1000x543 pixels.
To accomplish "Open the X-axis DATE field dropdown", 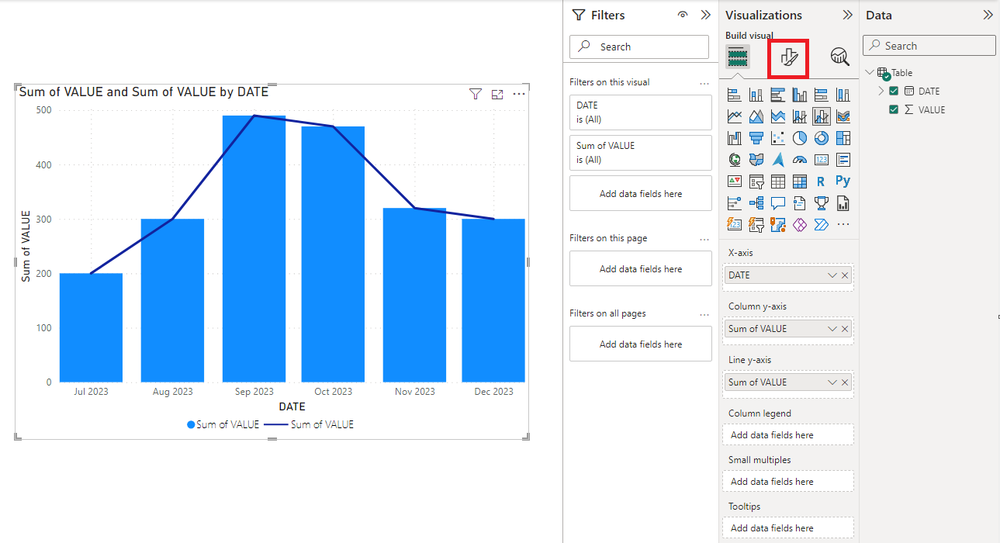I will tap(832, 275).
